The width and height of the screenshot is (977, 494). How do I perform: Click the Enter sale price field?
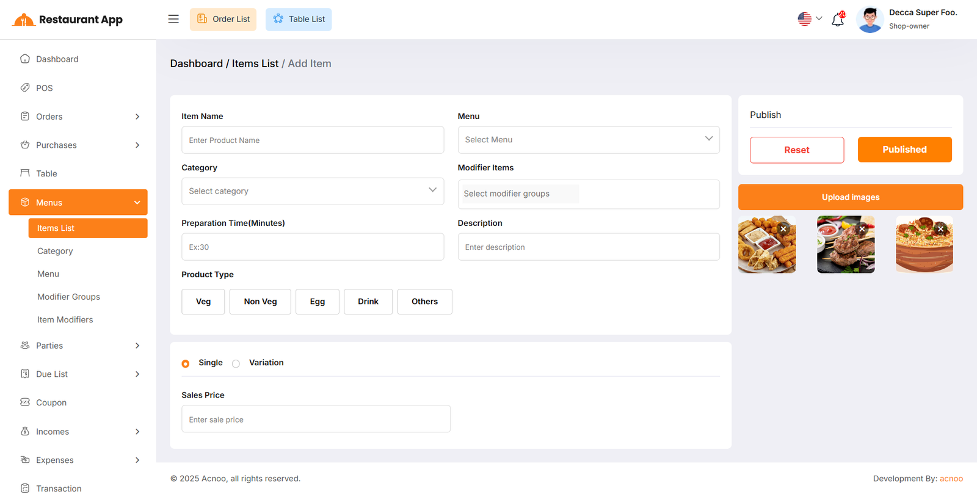click(x=316, y=420)
